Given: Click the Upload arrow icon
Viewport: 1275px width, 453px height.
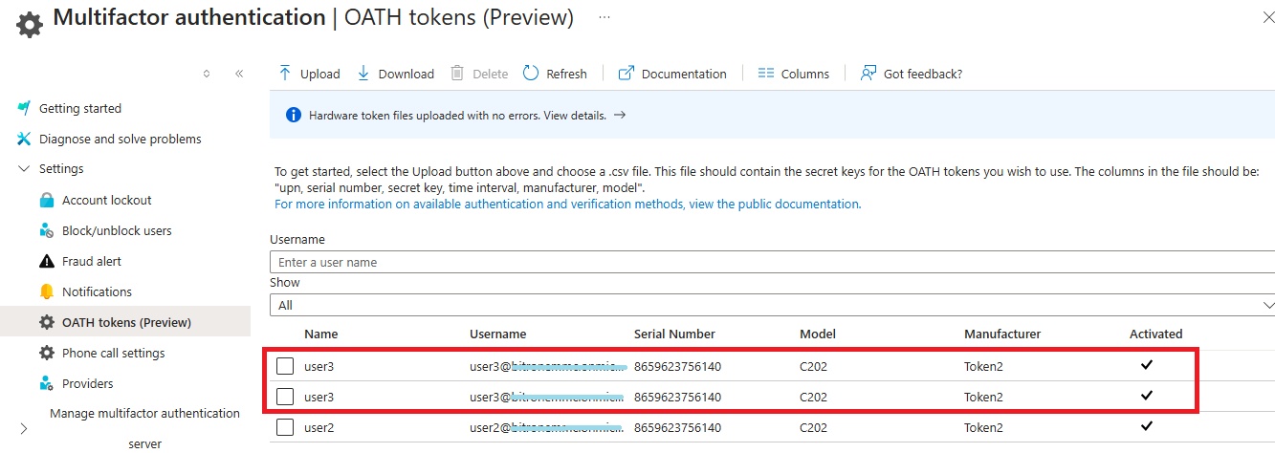Looking at the screenshot, I should click(284, 74).
